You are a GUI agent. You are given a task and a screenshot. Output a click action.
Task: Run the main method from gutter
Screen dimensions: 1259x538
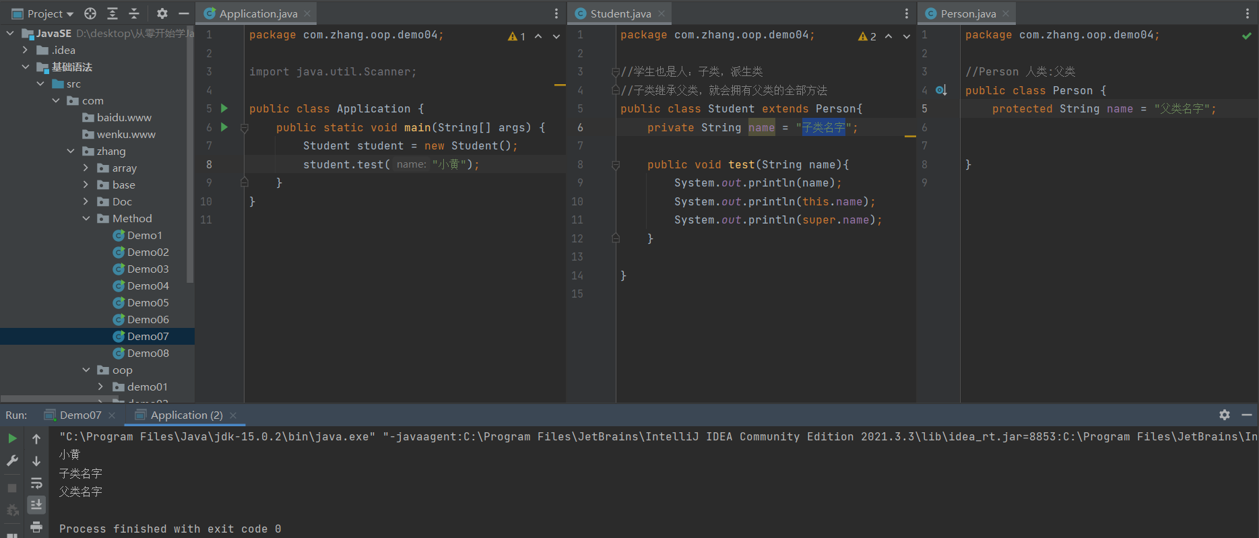[x=224, y=127]
